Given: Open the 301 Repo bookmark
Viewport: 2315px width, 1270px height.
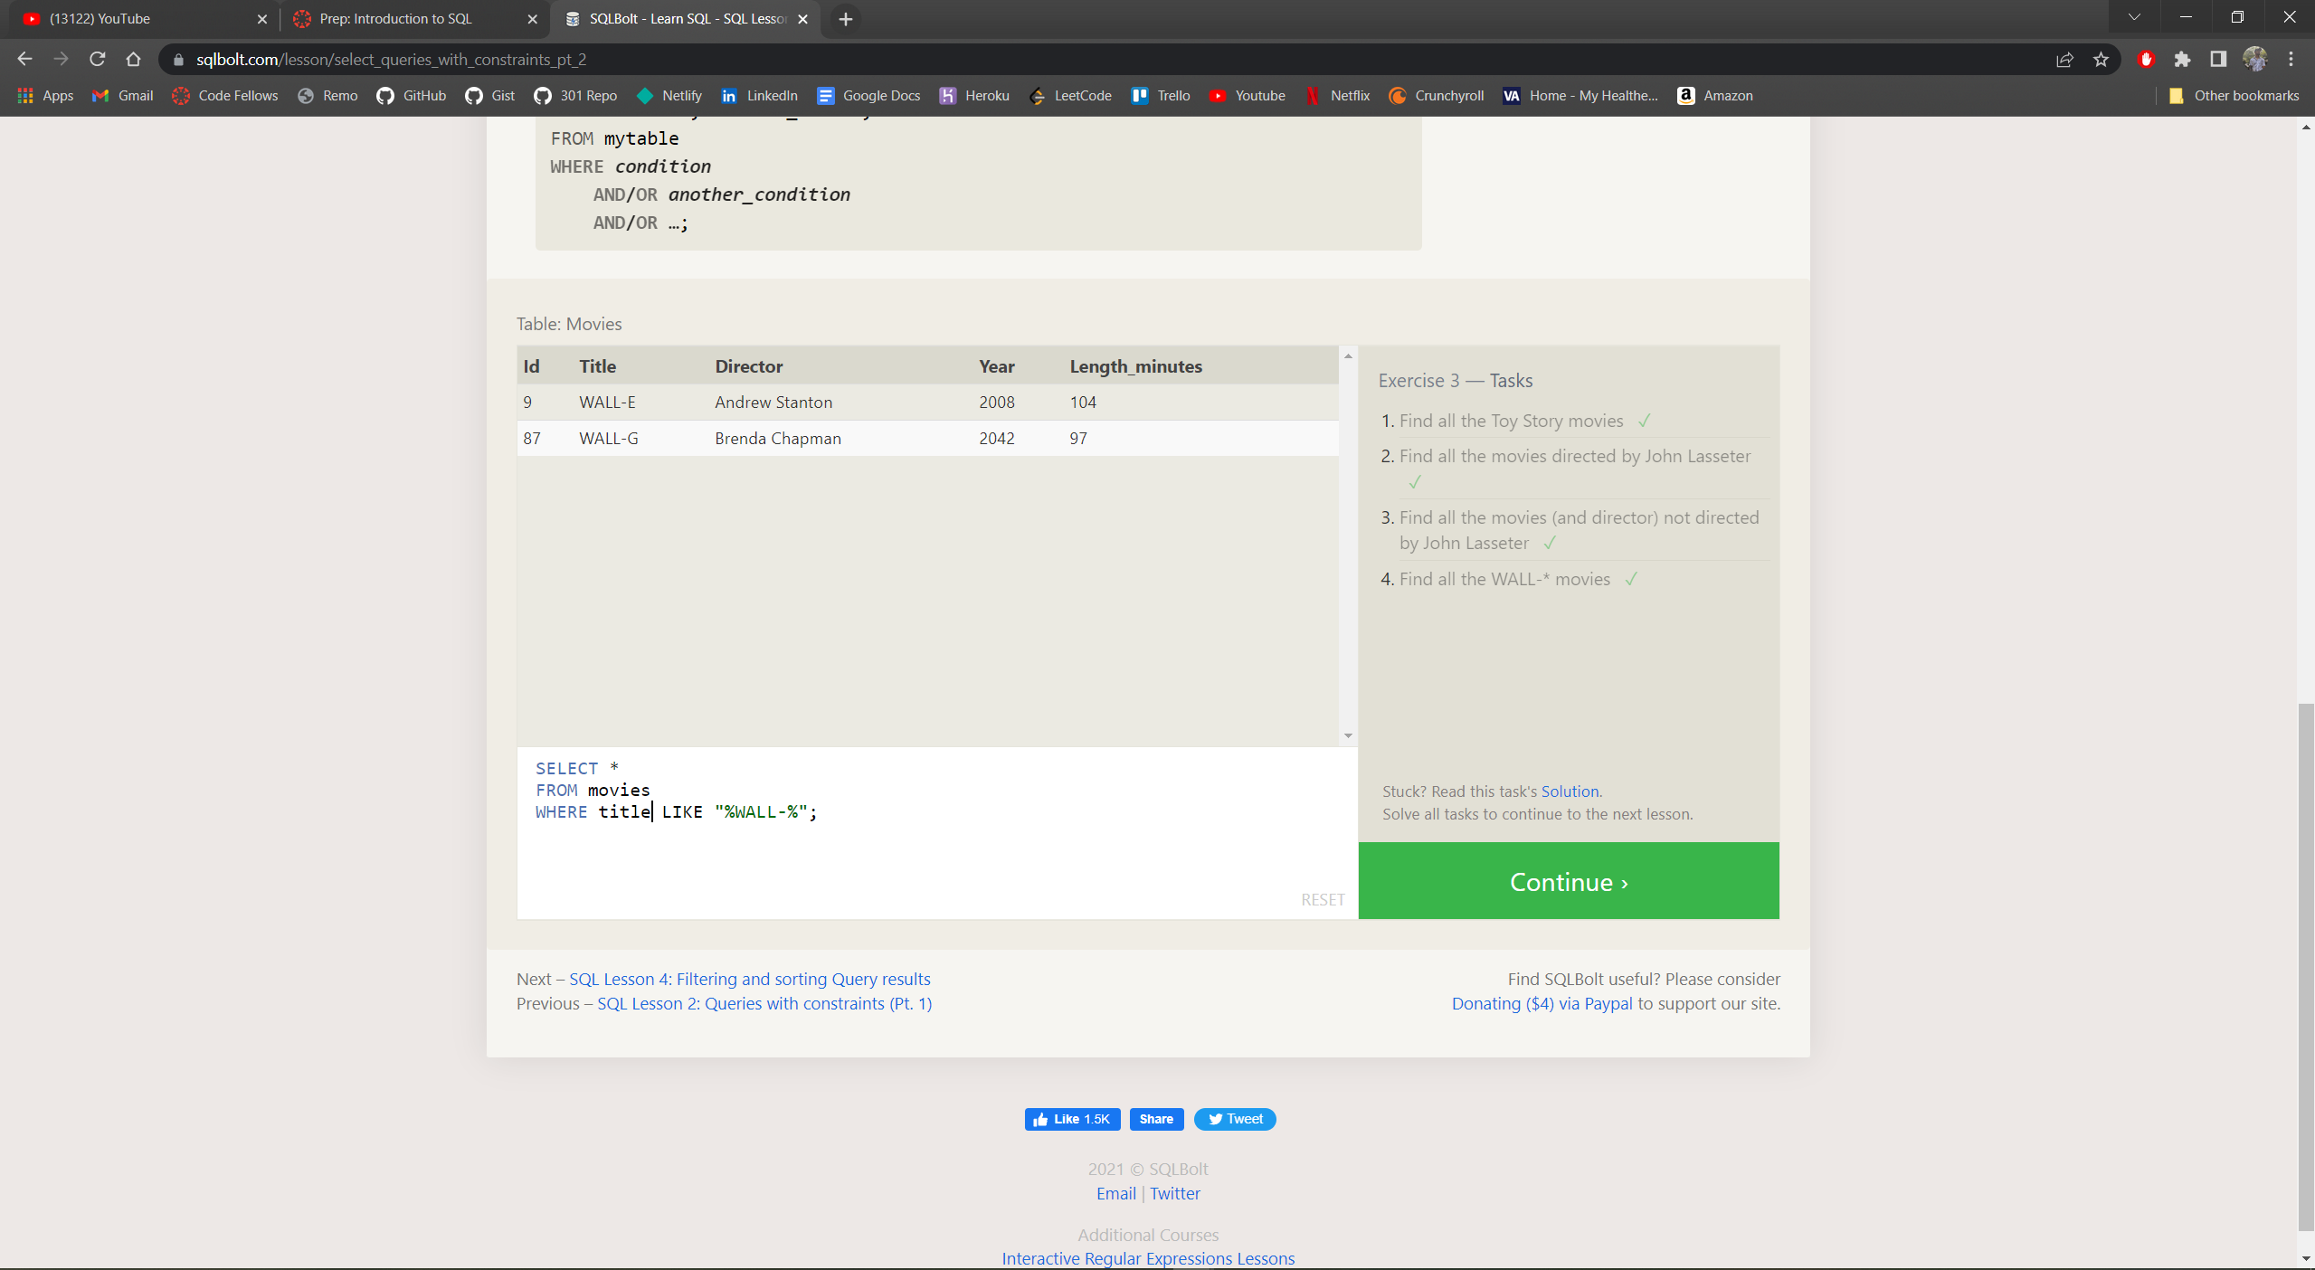Looking at the screenshot, I should pos(575,95).
